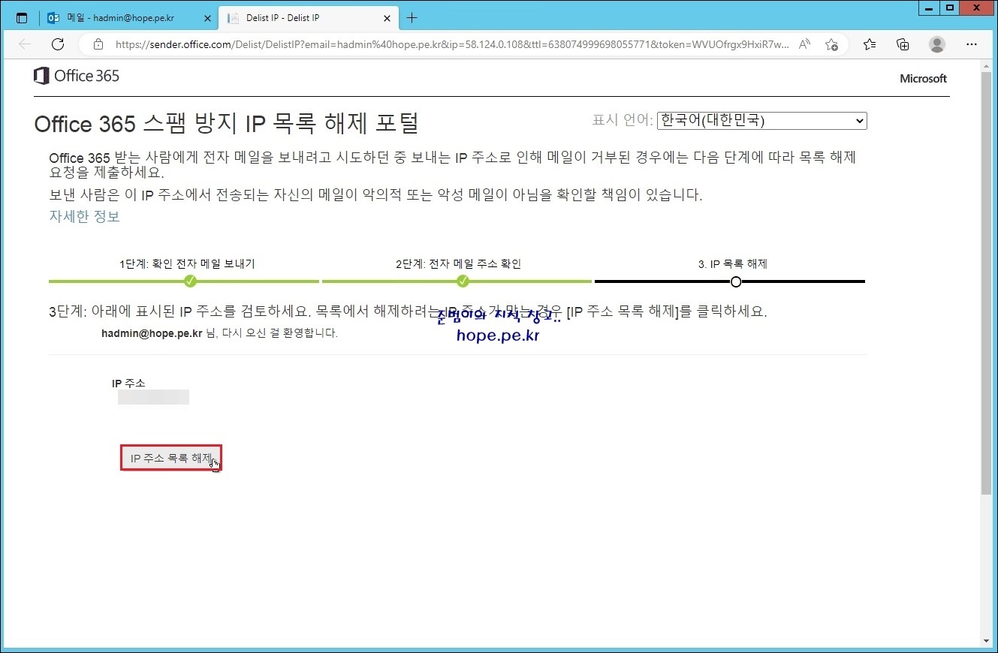This screenshot has height=653, width=998.
Task: Expand the 표시 언어 language dropdown
Action: point(761,120)
